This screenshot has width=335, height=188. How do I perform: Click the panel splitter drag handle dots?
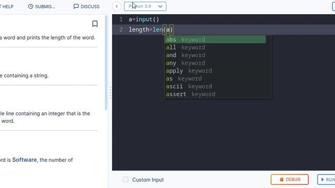coord(110,93)
